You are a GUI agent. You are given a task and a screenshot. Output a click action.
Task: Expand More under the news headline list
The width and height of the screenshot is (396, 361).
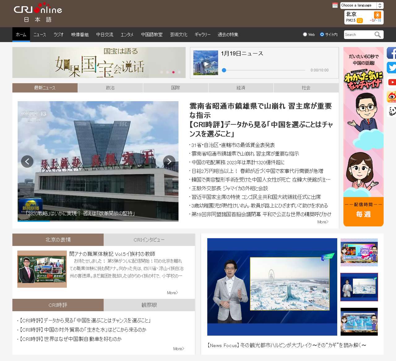point(323,222)
